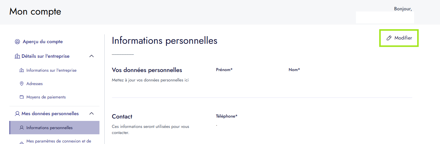Screen dimensions: 440x144
Task: Click the Mon compte page title
Action: [x=35, y=12]
